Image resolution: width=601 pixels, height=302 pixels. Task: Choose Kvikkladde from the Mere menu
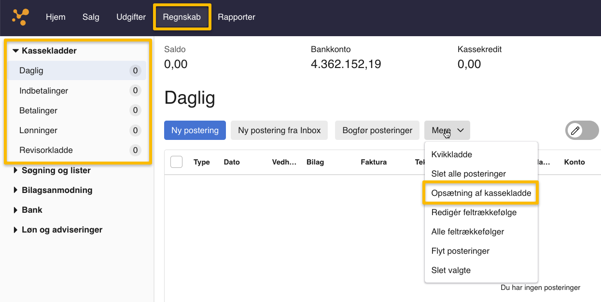(x=451, y=154)
